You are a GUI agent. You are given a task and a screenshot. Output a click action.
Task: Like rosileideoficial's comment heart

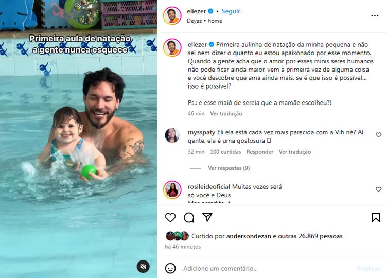click(x=378, y=189)
